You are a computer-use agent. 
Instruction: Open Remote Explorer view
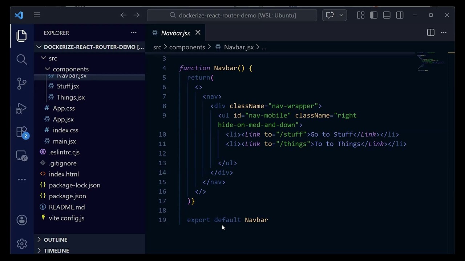22,156
